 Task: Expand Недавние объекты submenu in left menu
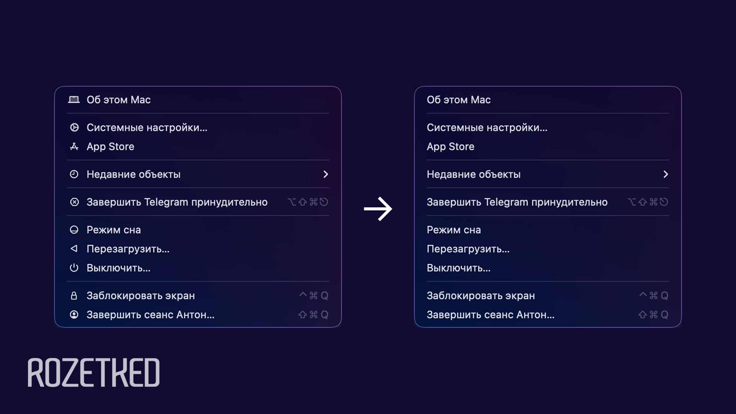(x=326, y=174)
